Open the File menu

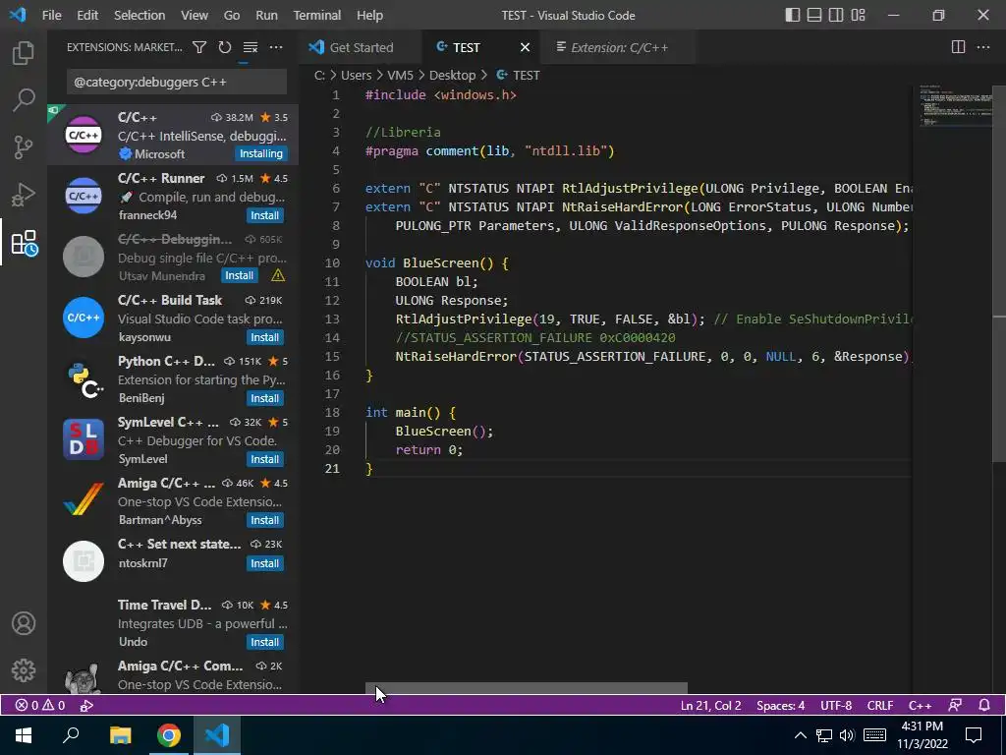pyautogui.click(x=51, y=15)
